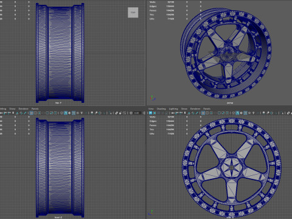Open Camera Attributes icon in bottom-right panel toolbar

coord(181,113)
